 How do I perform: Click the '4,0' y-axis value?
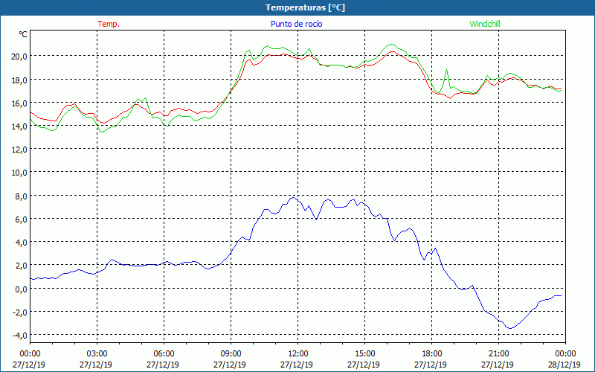coord(21,243)
